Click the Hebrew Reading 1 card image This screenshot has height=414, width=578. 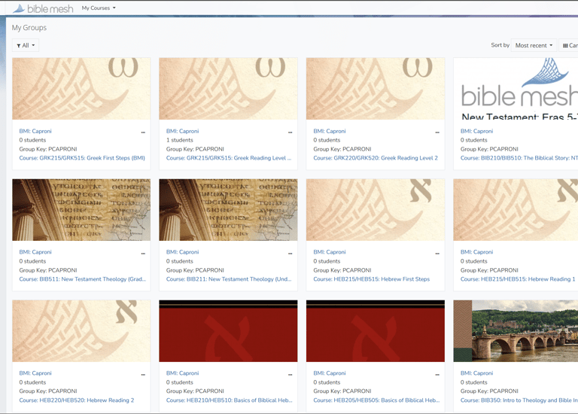click(516, 210)
